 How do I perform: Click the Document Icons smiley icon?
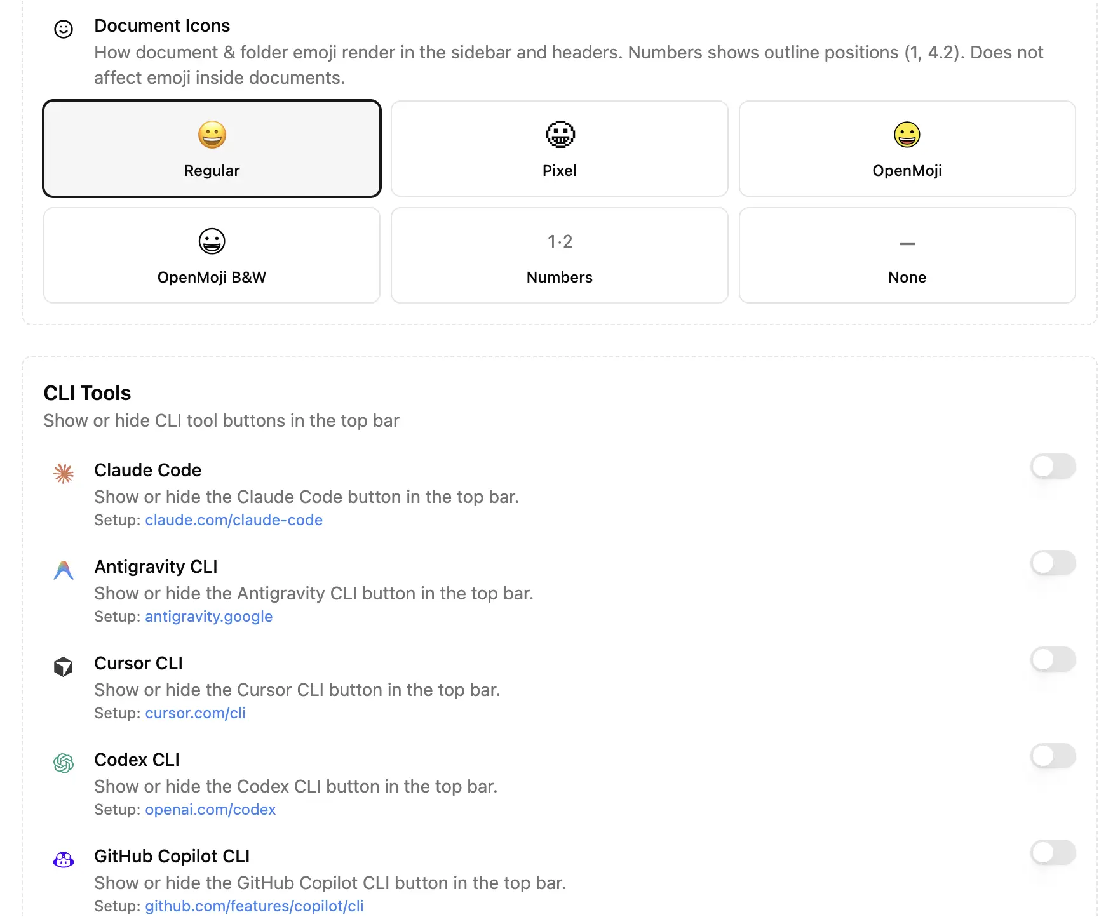click(x=64, y=29)
